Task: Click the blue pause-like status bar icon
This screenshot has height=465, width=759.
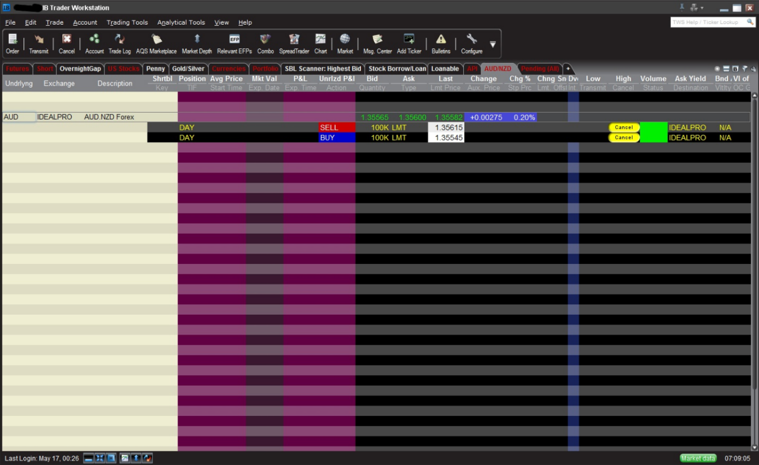Action: pyautogui.click(x=111, y=458)
